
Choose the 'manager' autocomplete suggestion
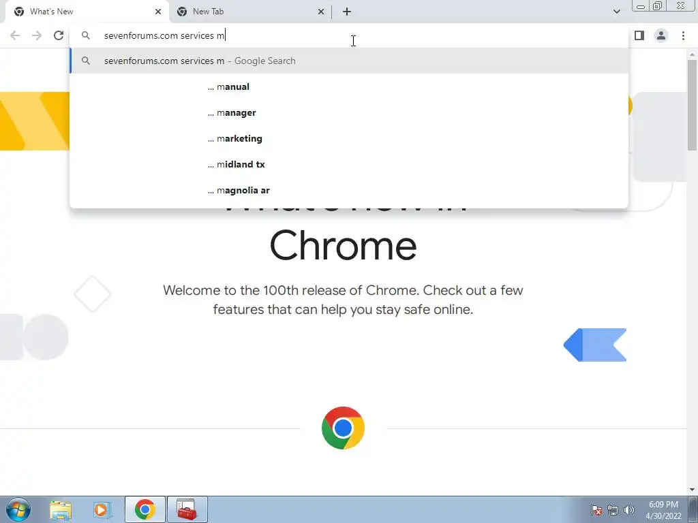point(349,112)
